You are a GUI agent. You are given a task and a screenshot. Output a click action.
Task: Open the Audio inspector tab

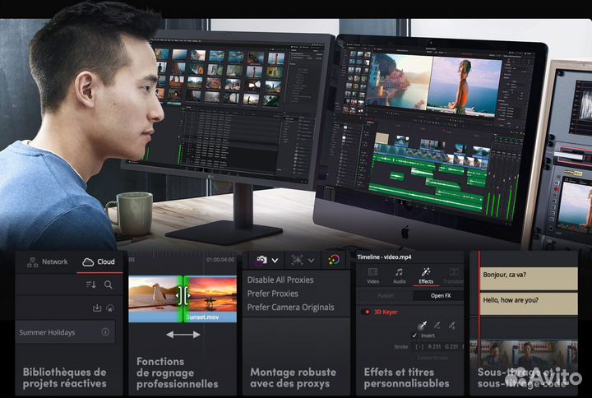pyautogui.click(x=399, y=275)
